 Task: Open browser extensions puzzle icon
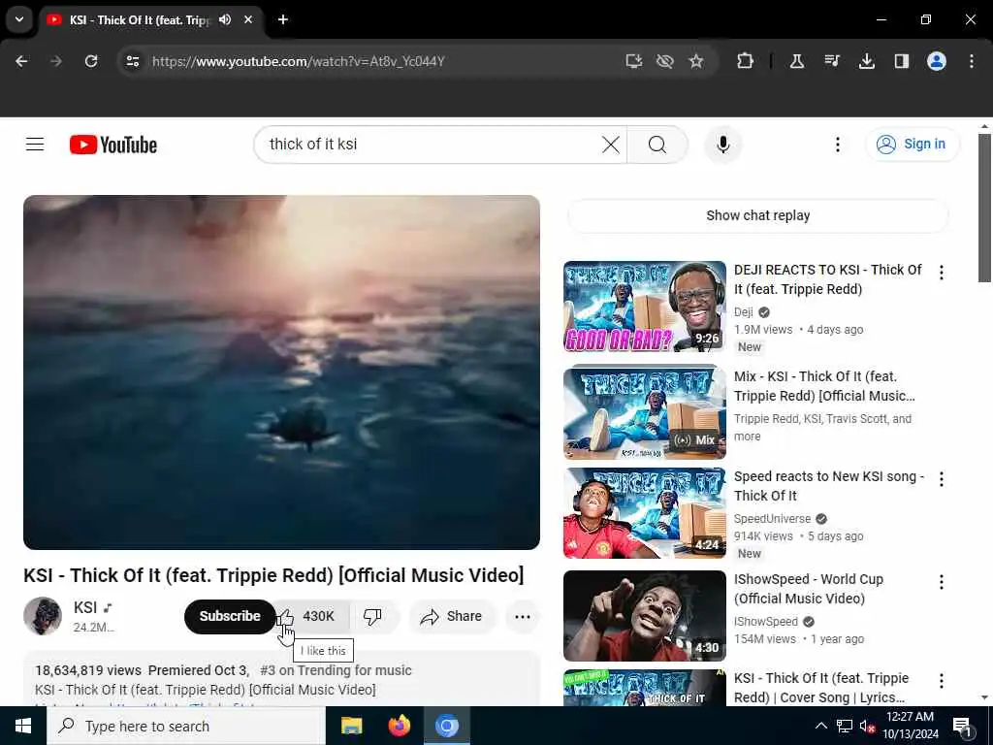pyautogui.click(x=746, y=61)
